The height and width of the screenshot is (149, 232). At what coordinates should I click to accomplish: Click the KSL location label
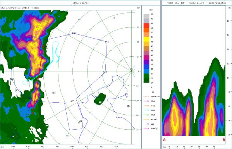click(114, 19)
